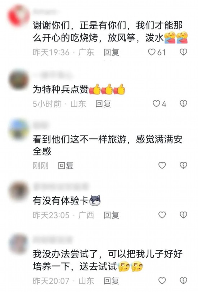Reply to the 昨天20:07 山东 comment
This screenshot has height=292, width=198.
[111, 280]
